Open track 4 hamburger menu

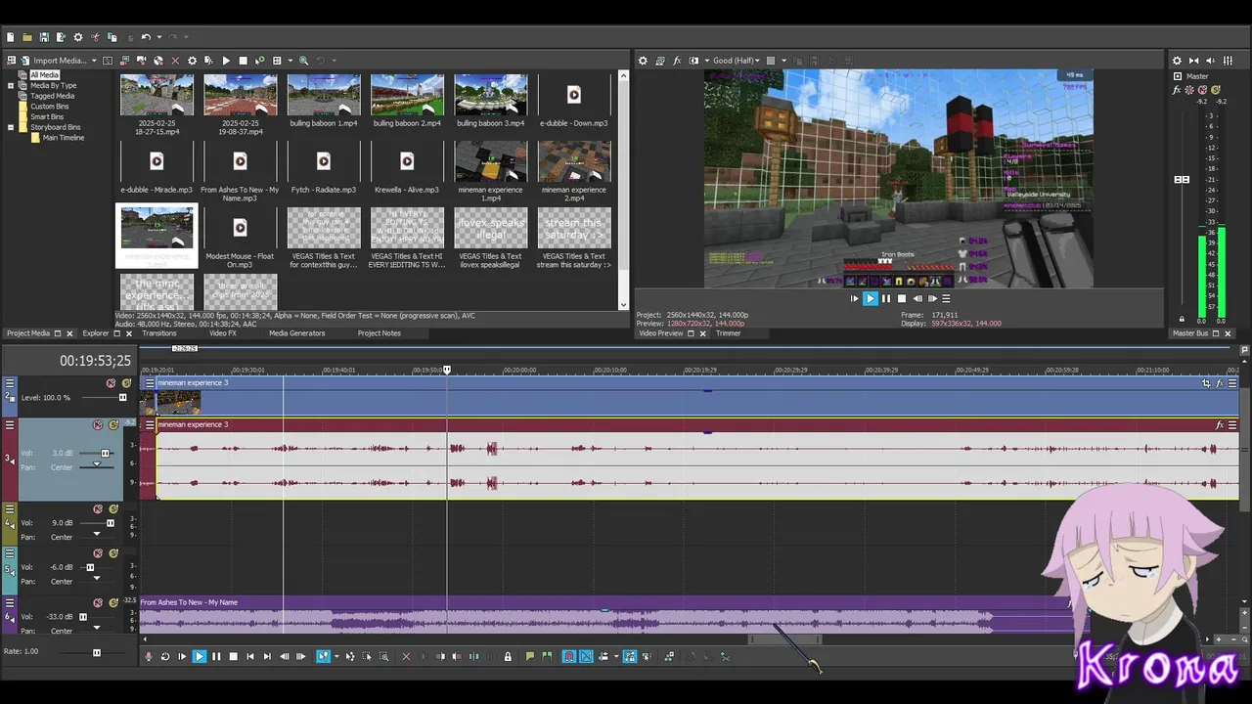(x=10, y=509)
